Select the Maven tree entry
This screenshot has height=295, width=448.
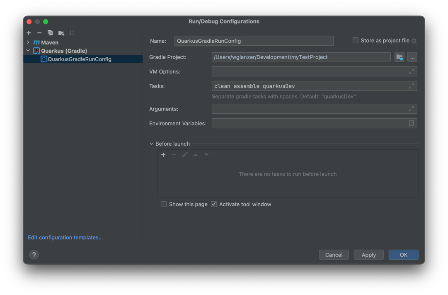83,42
